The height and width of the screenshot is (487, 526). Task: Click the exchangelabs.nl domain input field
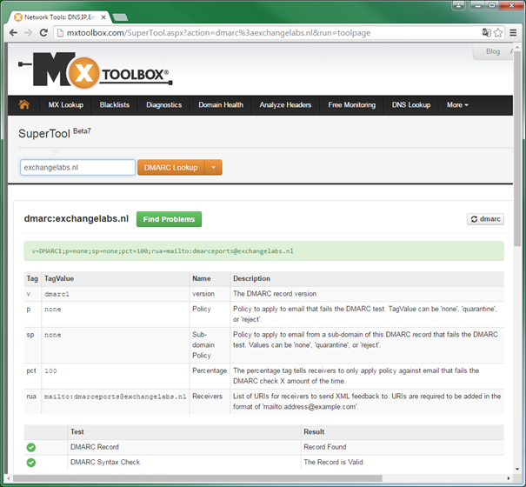(x=77, y=167)
